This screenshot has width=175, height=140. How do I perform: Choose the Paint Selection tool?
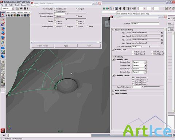coord(3,24)
